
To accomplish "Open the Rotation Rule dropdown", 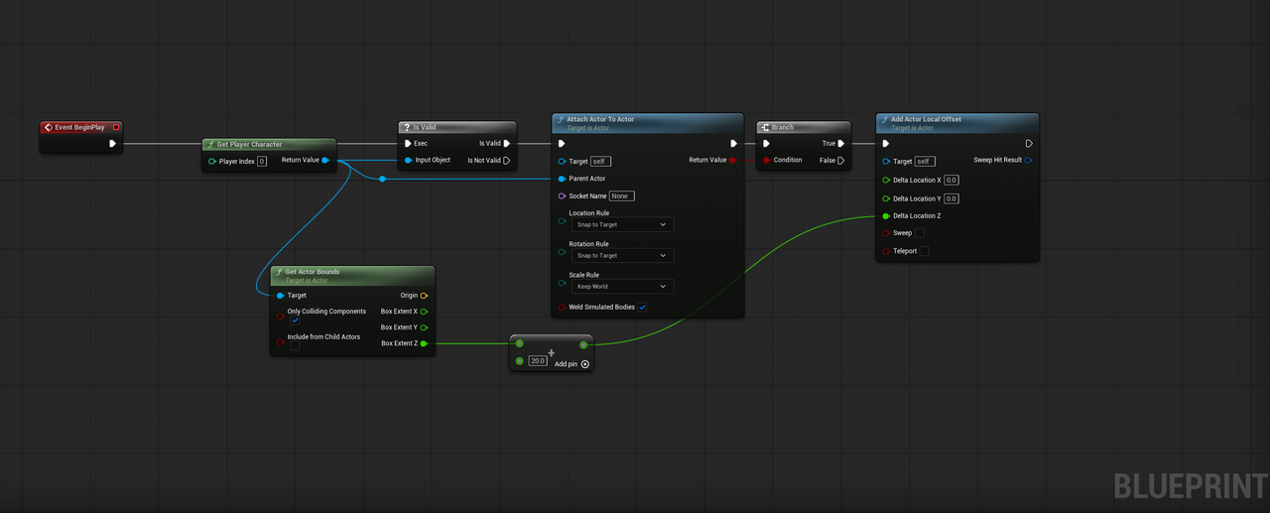I will [x=622, y=255].
